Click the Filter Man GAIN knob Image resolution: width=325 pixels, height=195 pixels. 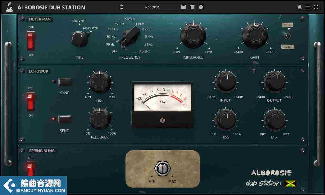(255, 35)
